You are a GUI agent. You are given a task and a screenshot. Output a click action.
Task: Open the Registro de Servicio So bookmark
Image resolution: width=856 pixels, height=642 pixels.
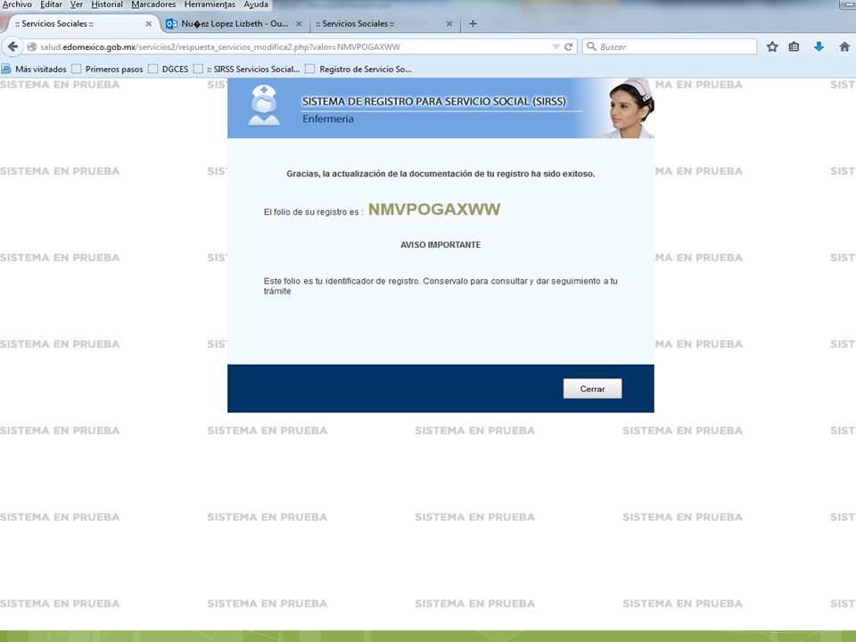[358, 70]
